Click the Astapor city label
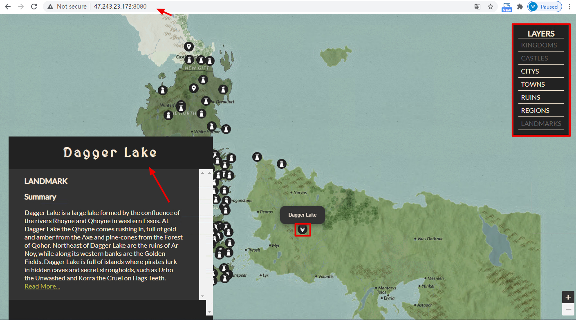The image size is (576, 320). [x=424, y=305]
